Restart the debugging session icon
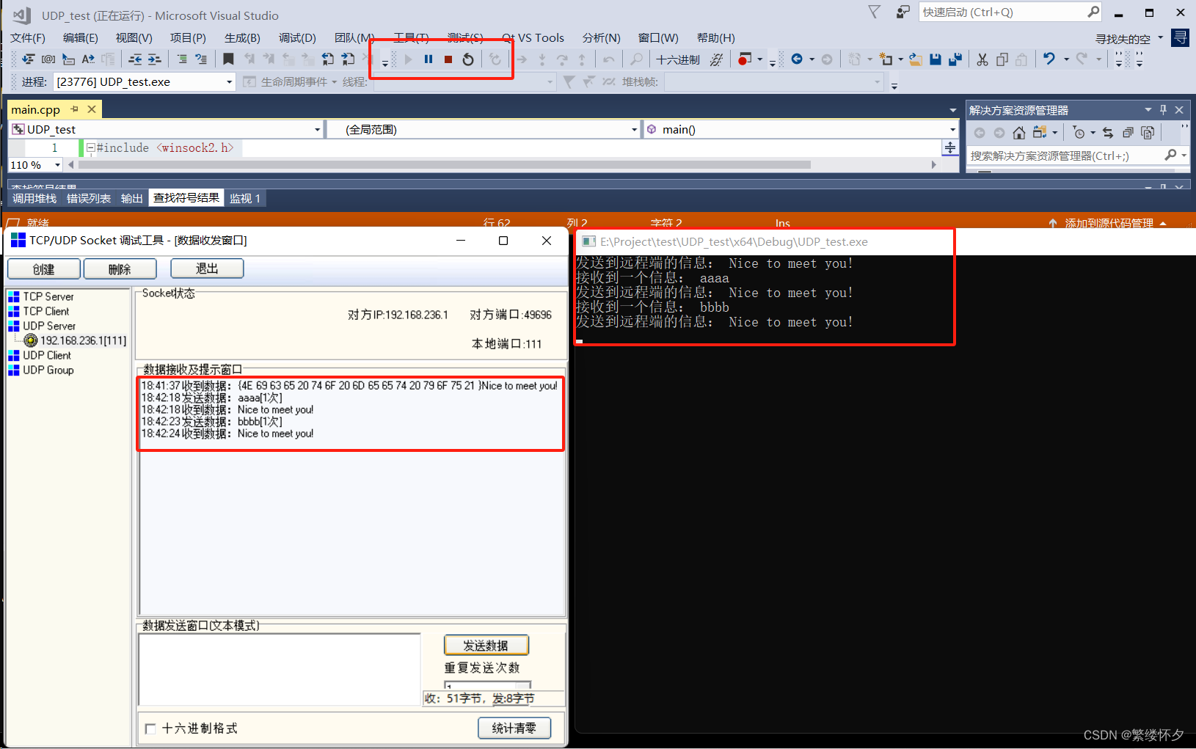The height and width of the screenshot is (749, 1196). point(468,59)
